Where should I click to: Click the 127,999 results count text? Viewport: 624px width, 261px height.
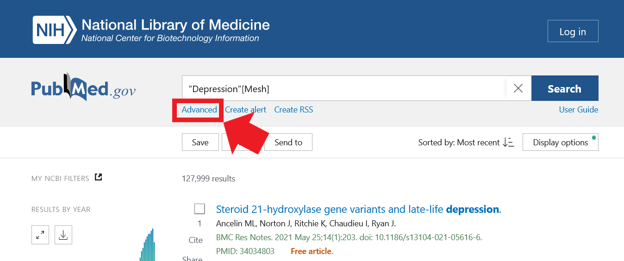tap(208, 179)
